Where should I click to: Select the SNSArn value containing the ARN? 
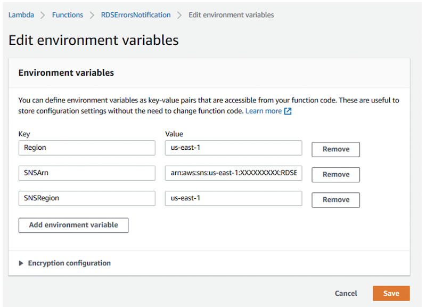coord(233,173)
